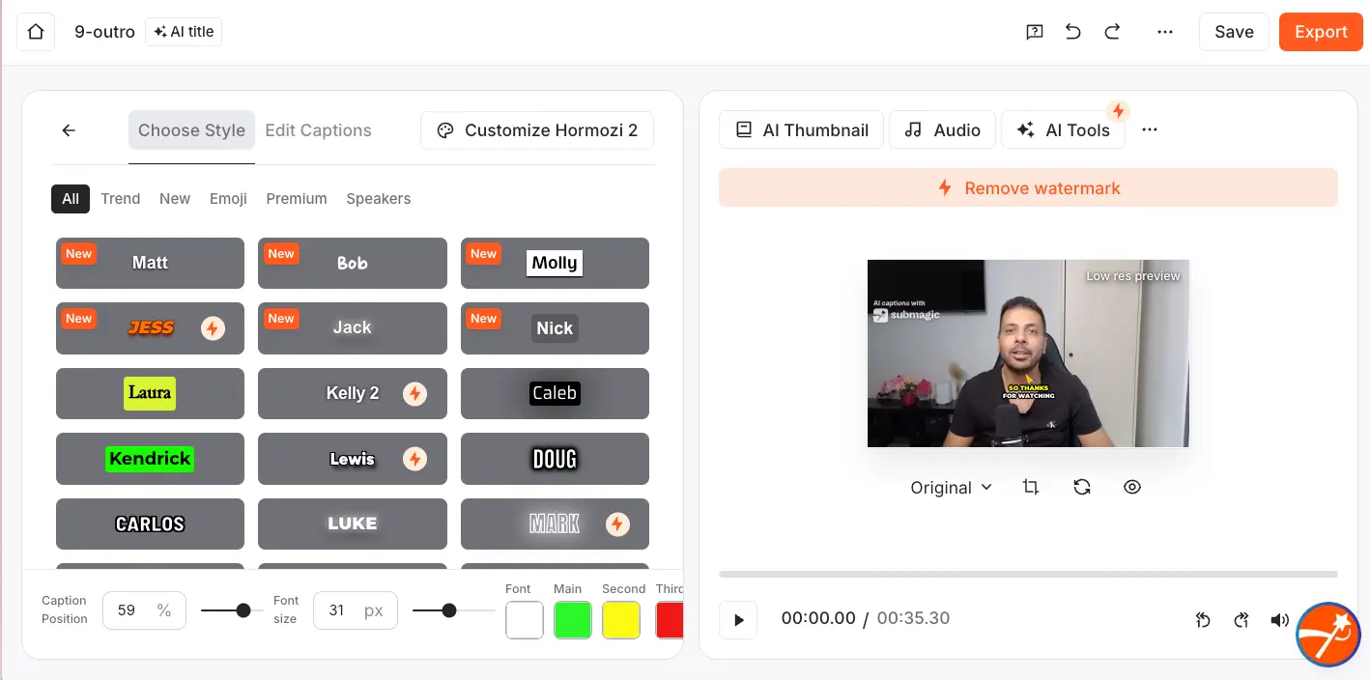The height and width of the screenshot is (680, 1370).
Task: Adjust the font size slider
Action: (x=449, y=610)
